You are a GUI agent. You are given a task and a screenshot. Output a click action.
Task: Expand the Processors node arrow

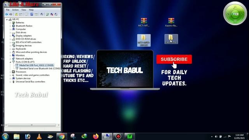coord(11,72)
